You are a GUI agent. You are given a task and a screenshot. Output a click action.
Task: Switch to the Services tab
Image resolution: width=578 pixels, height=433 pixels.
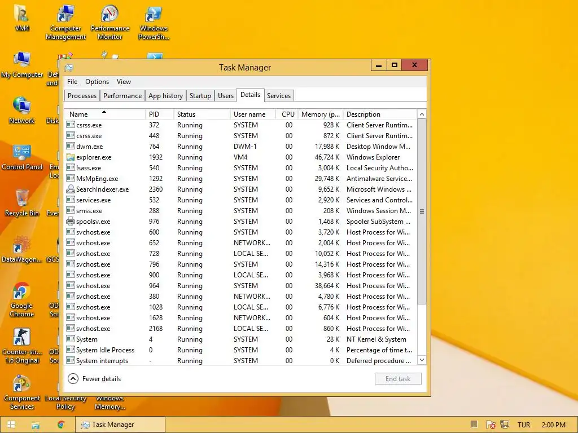(279, 96)
